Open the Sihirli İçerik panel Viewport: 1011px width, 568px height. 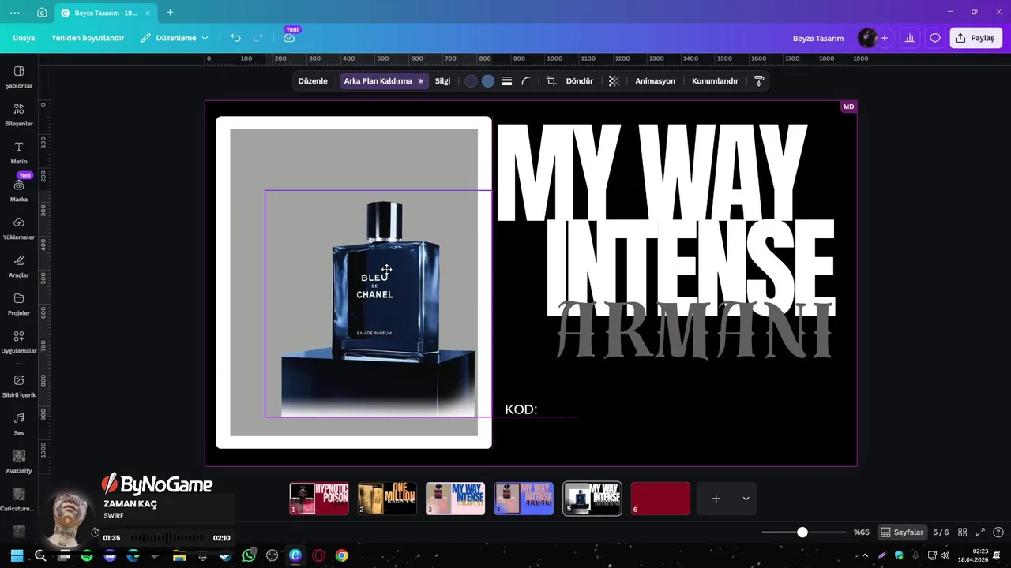tap(19, 385)
